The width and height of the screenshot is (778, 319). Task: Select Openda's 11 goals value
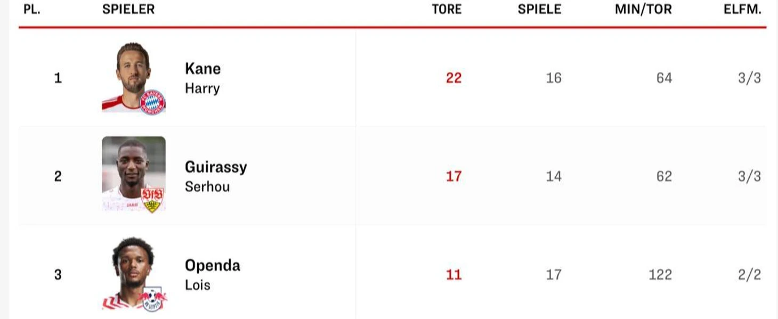click(x=454, y=275)
